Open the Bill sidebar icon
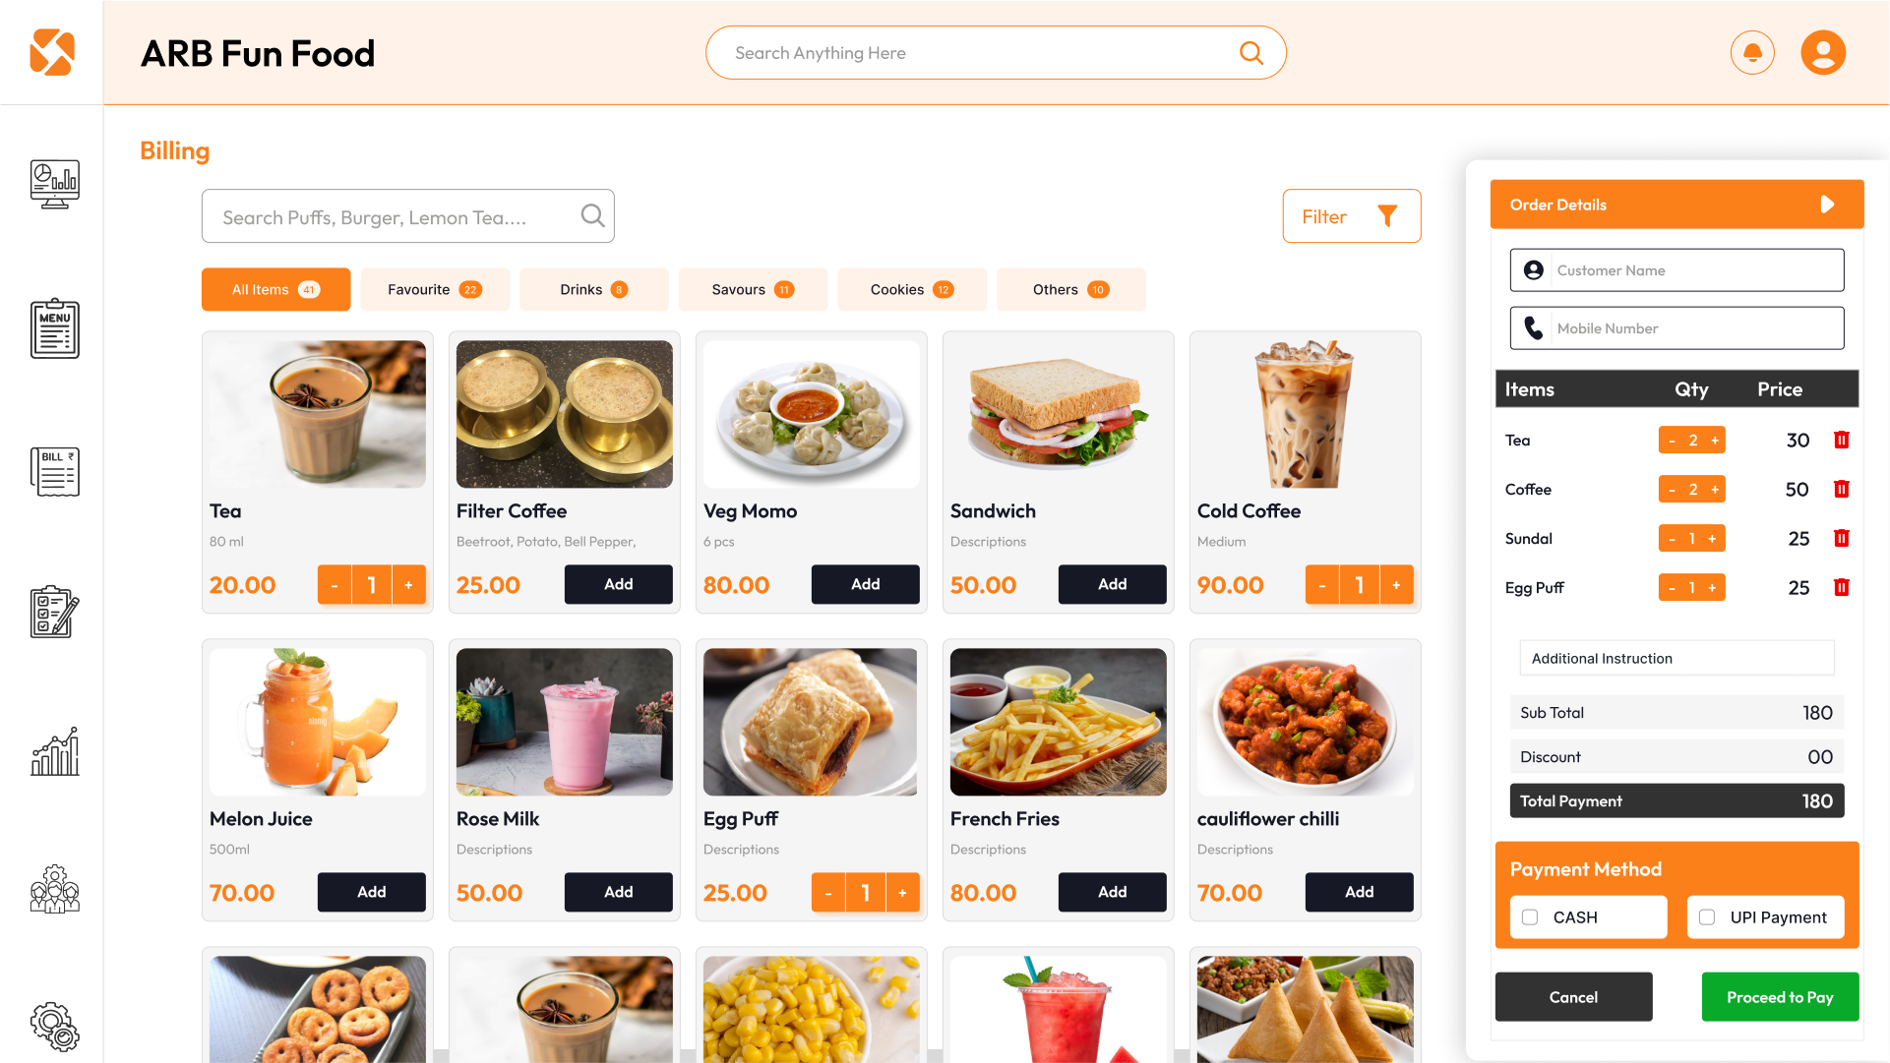The height and width of the screenshot is (1063, 1890). (54, 472)
